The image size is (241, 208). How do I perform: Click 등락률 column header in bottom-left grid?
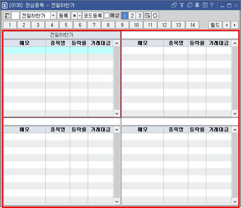pos(79,129)
